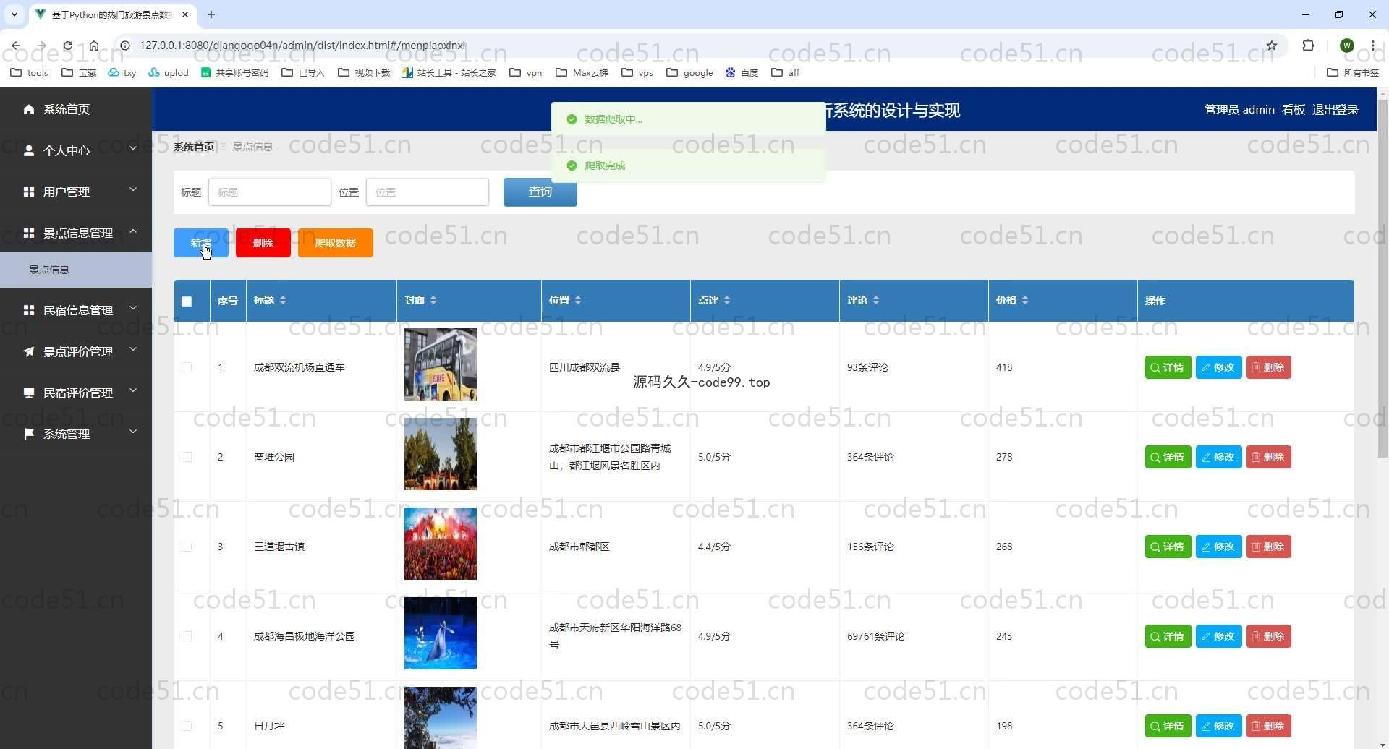1389x749 pixels.
Task: Open the 百度 bookmark
Action: tap(742, 72)
